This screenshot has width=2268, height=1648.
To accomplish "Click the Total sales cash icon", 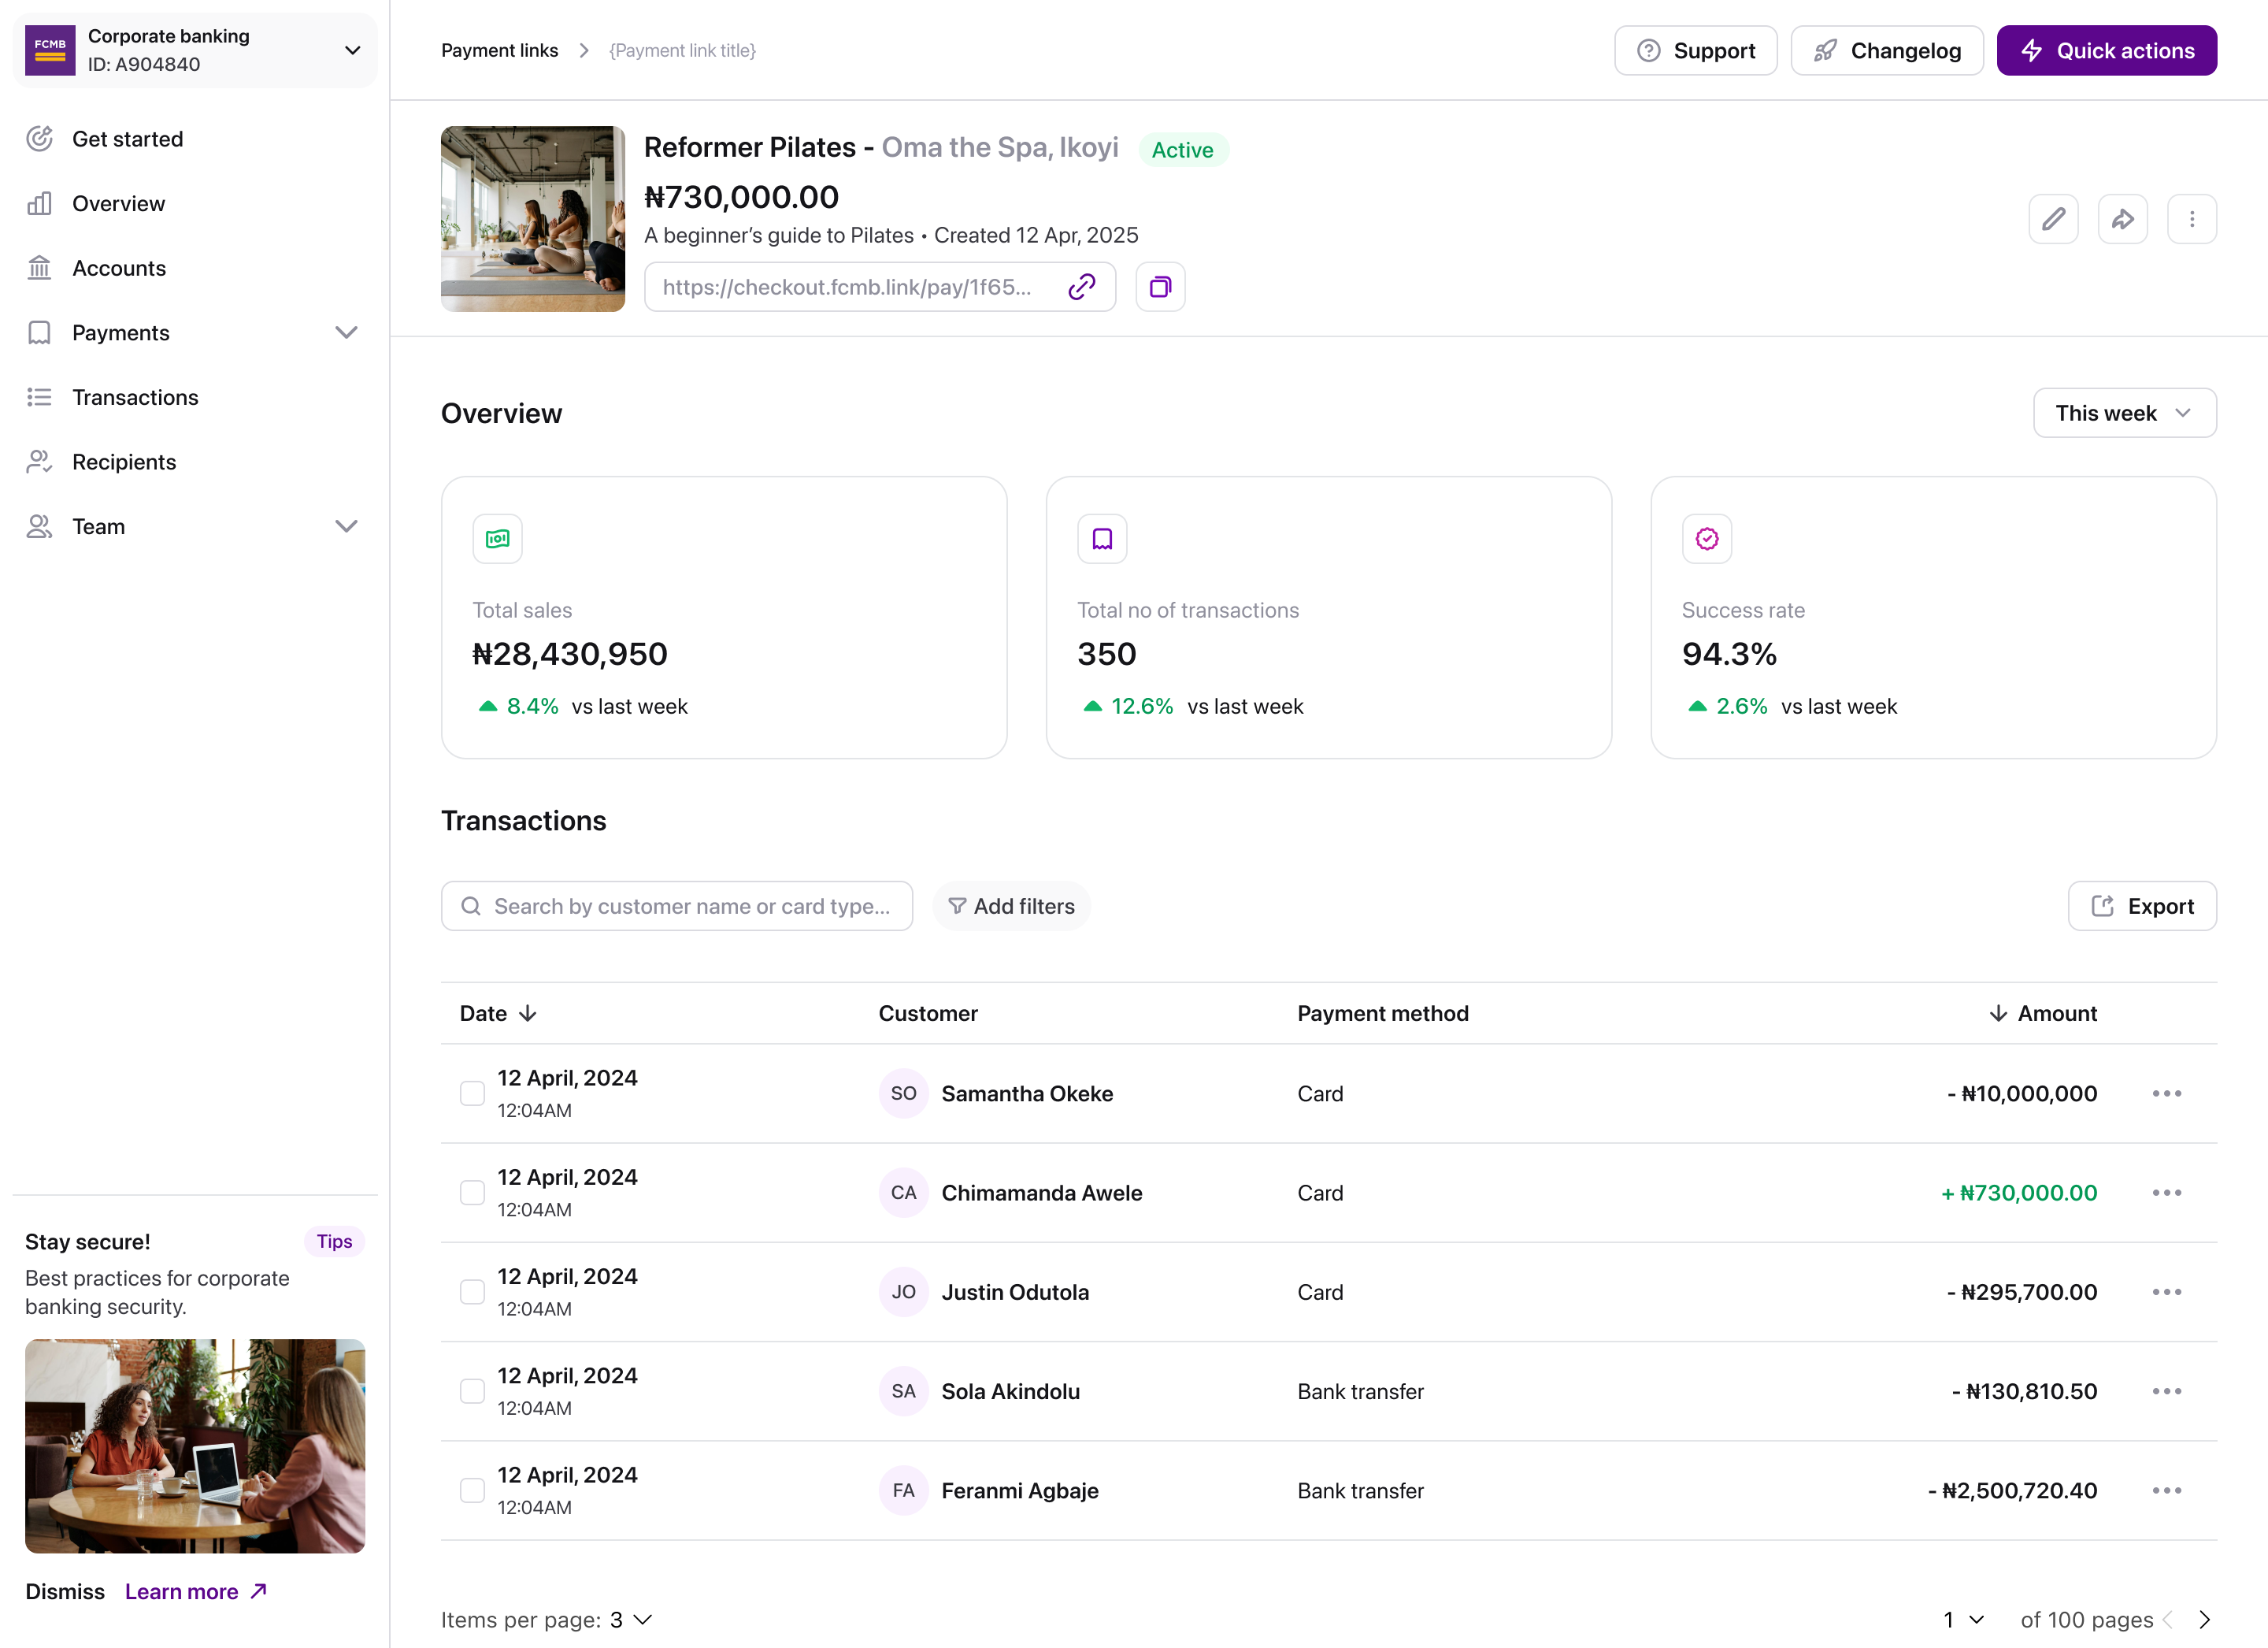I will [x=498, y=540].
